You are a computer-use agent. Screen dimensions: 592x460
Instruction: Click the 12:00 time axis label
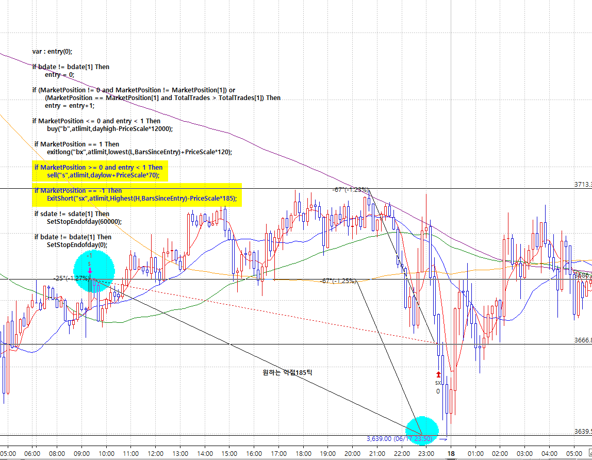(155, 454)
